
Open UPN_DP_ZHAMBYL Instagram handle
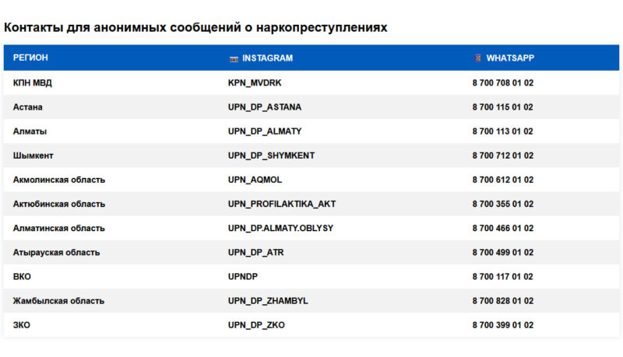pos(268,301)
